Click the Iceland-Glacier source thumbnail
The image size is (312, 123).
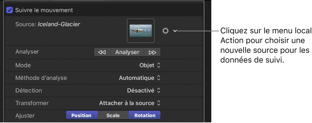141,30
